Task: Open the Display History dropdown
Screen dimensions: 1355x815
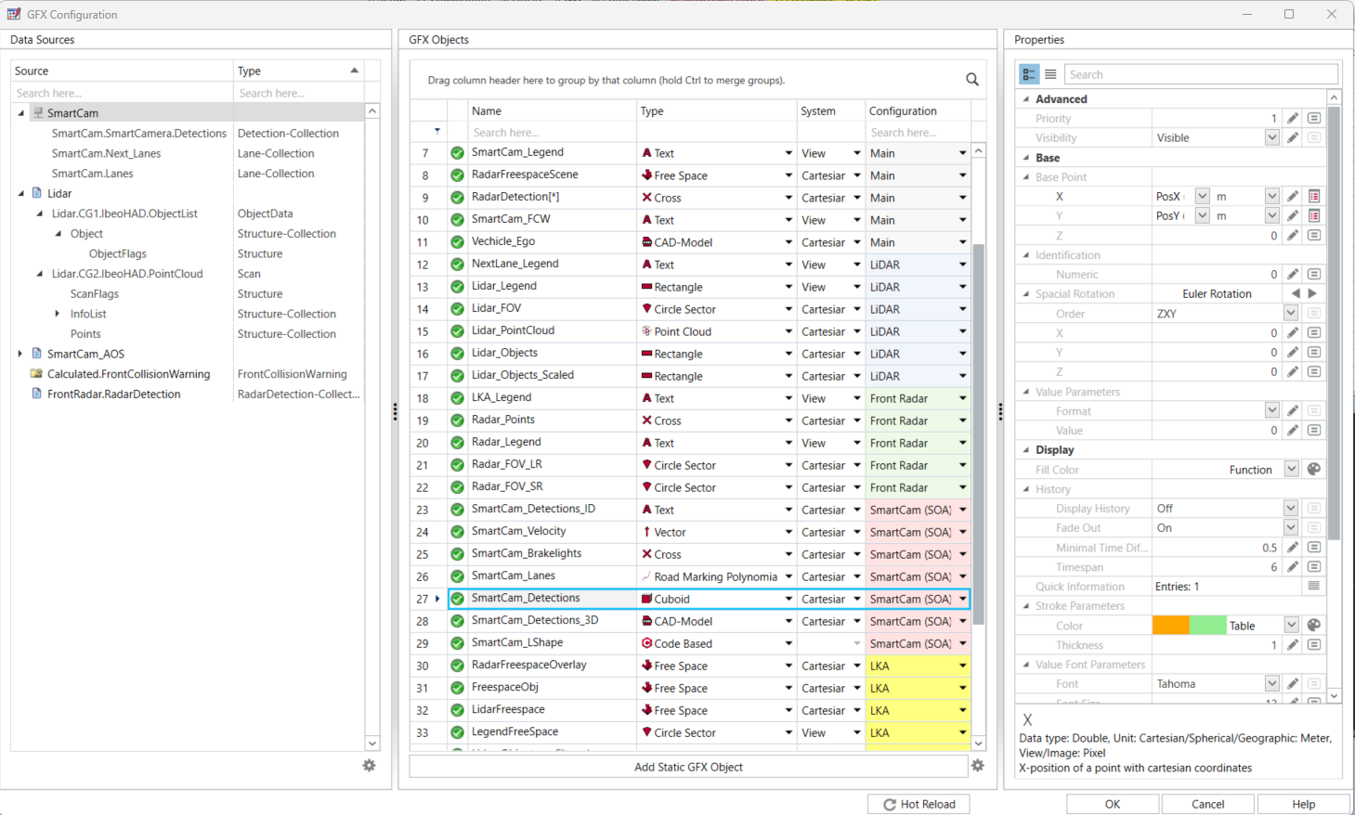Action: click(1291, 508)
